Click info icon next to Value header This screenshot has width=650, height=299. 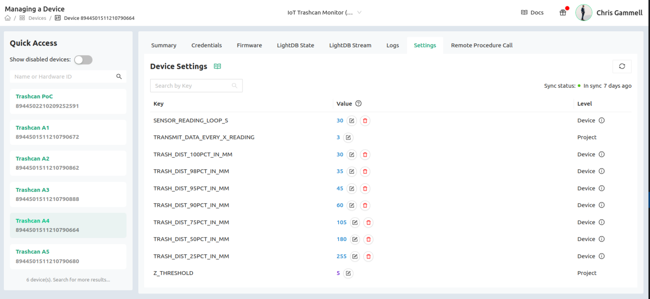358,103
